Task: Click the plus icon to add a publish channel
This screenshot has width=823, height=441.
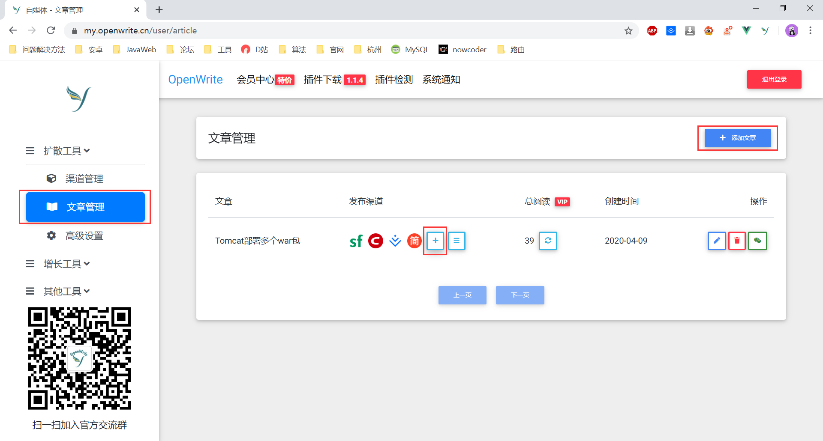Action: (435, 241)
